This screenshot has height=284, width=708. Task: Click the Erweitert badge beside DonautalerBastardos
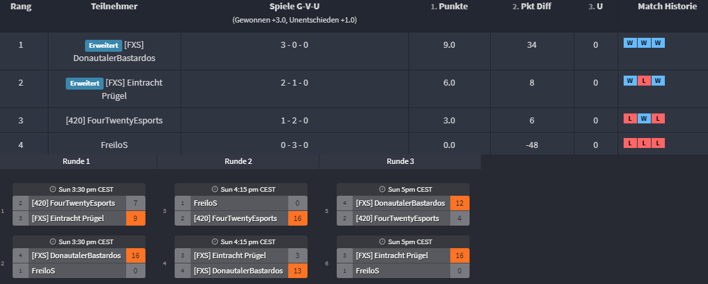point(103,46)
